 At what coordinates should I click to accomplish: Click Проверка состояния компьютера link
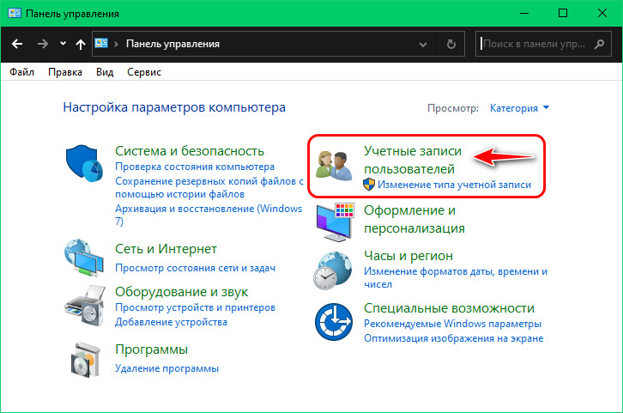(x=195, y=167)
